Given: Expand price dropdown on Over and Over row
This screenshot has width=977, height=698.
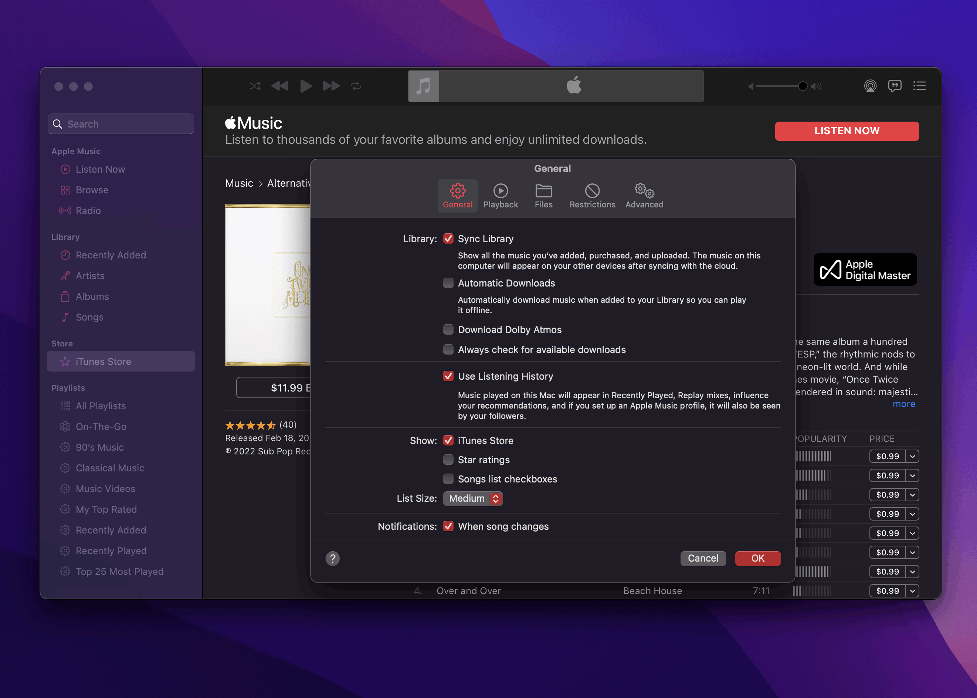Looking at the screenshot, I should (x=912, y=590).
